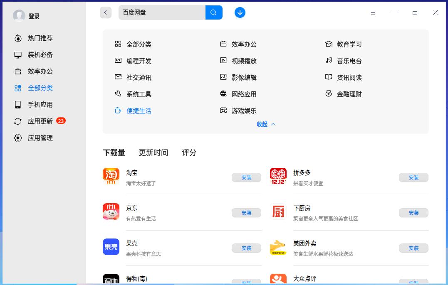Click the 拼多多 app icon

pyautogui.click(x=278, y=177)
